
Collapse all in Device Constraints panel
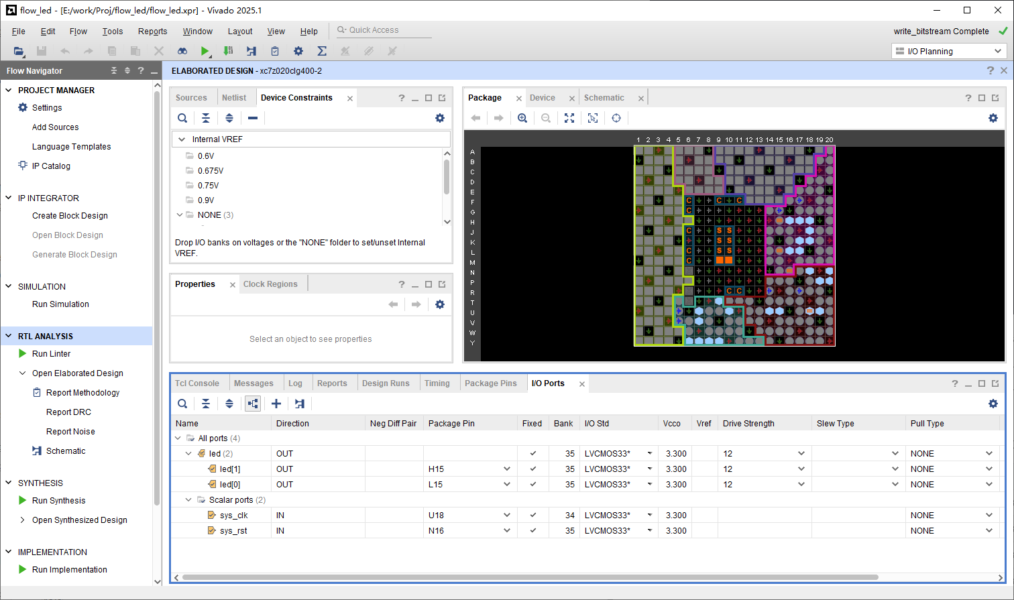206,118
